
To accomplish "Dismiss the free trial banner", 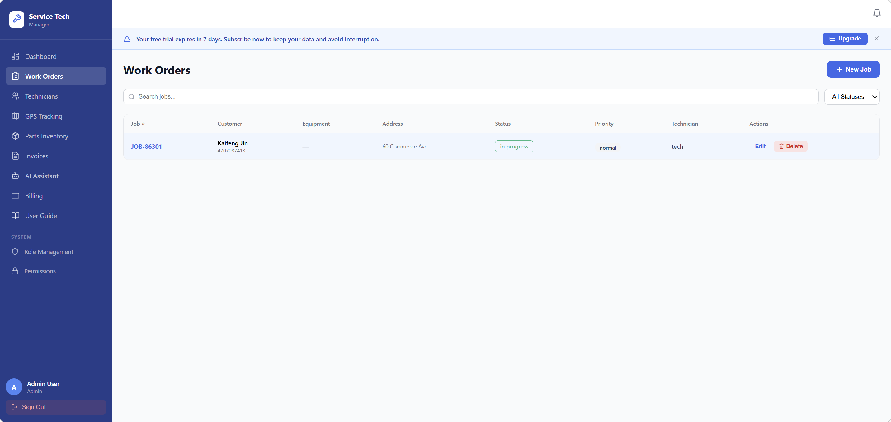I will pos(876,38).
